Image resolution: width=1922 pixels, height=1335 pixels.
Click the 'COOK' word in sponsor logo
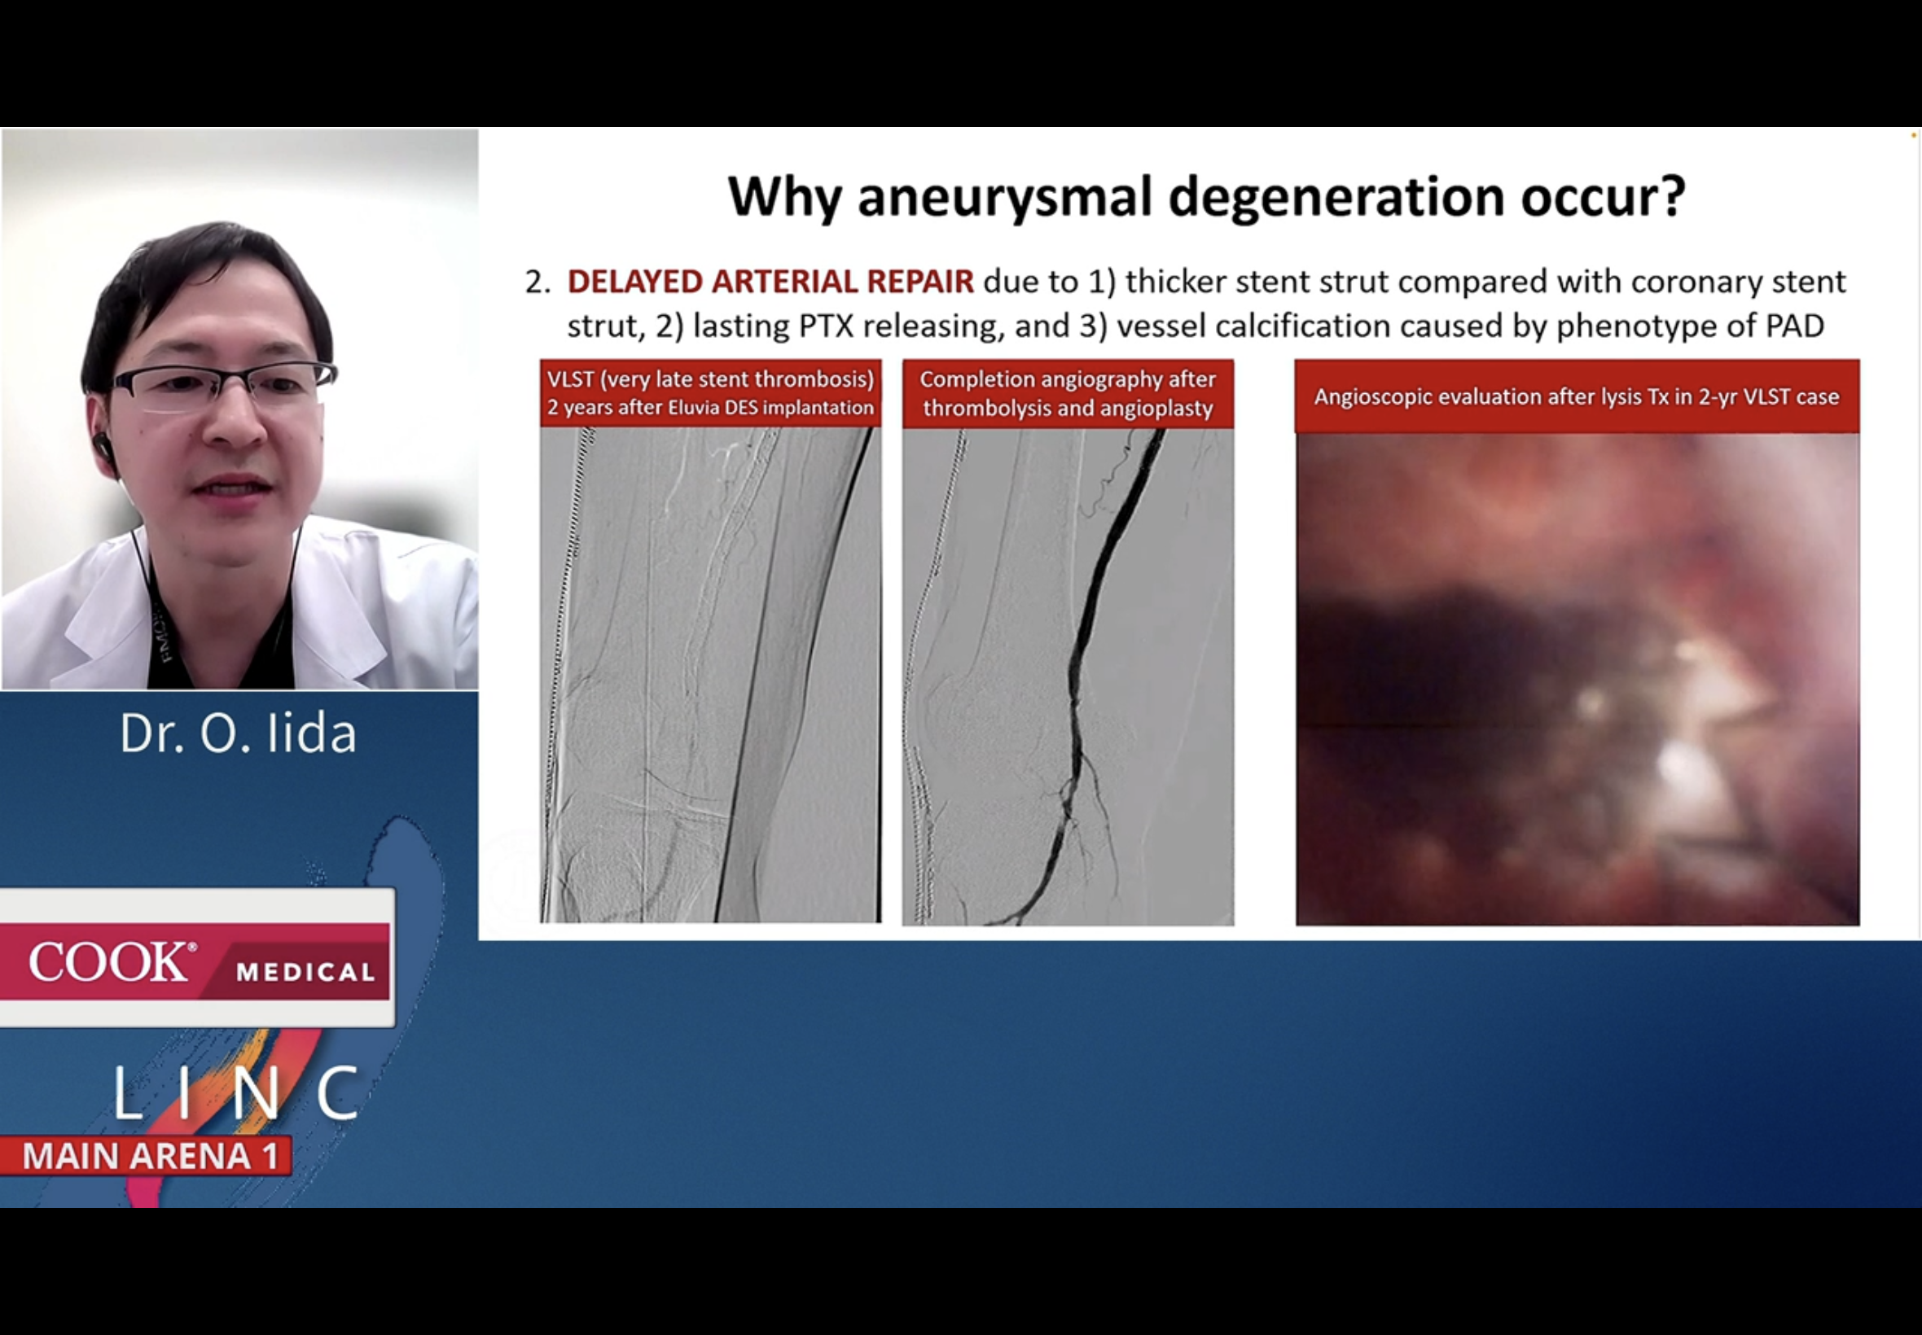pos(109,962)
